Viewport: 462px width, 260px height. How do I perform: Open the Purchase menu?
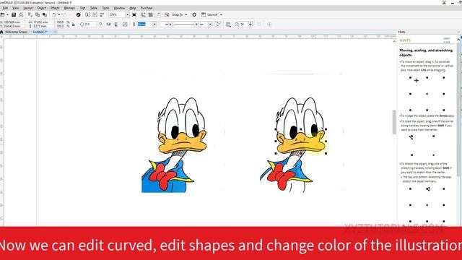tap(147, 8)
